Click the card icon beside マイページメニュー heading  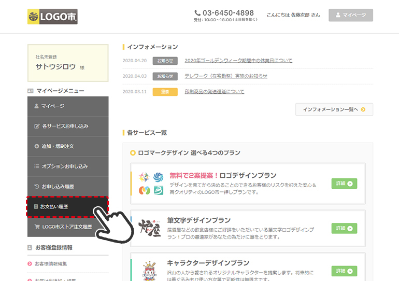30,91
